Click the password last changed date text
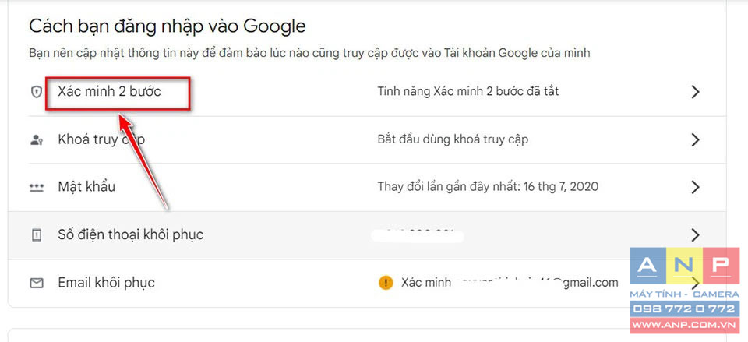The height and width of the screenshot is (342, 748). pyautogui.click(x=488, y=186)
